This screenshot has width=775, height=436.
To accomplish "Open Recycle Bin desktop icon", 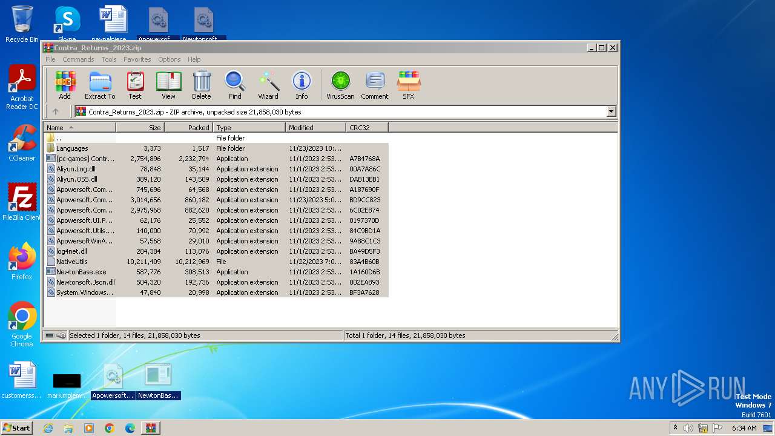I will [22, 24].
